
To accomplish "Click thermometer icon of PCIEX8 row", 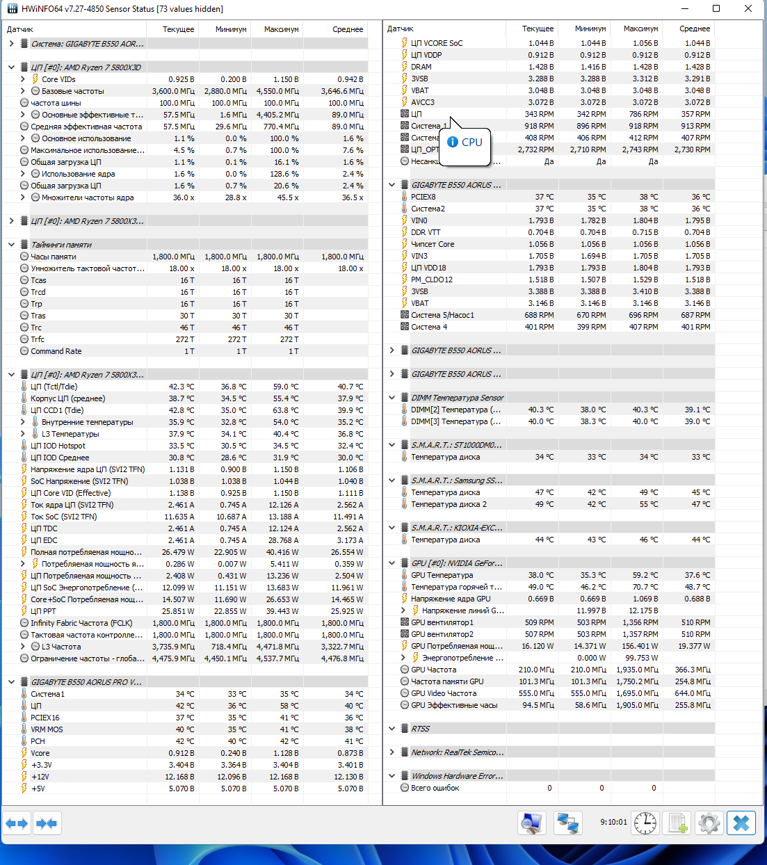I will pos(404,197).
